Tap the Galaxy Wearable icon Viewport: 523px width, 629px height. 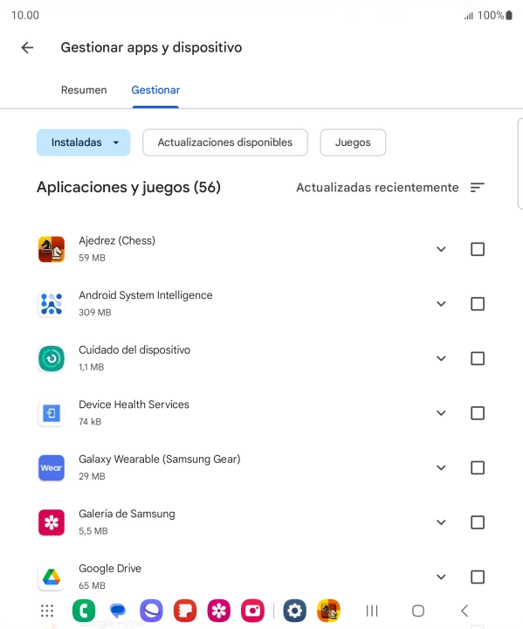(52, 467)
